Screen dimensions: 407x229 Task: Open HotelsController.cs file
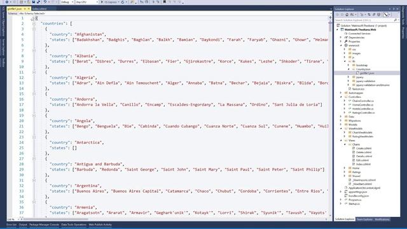tap(362, 109)
